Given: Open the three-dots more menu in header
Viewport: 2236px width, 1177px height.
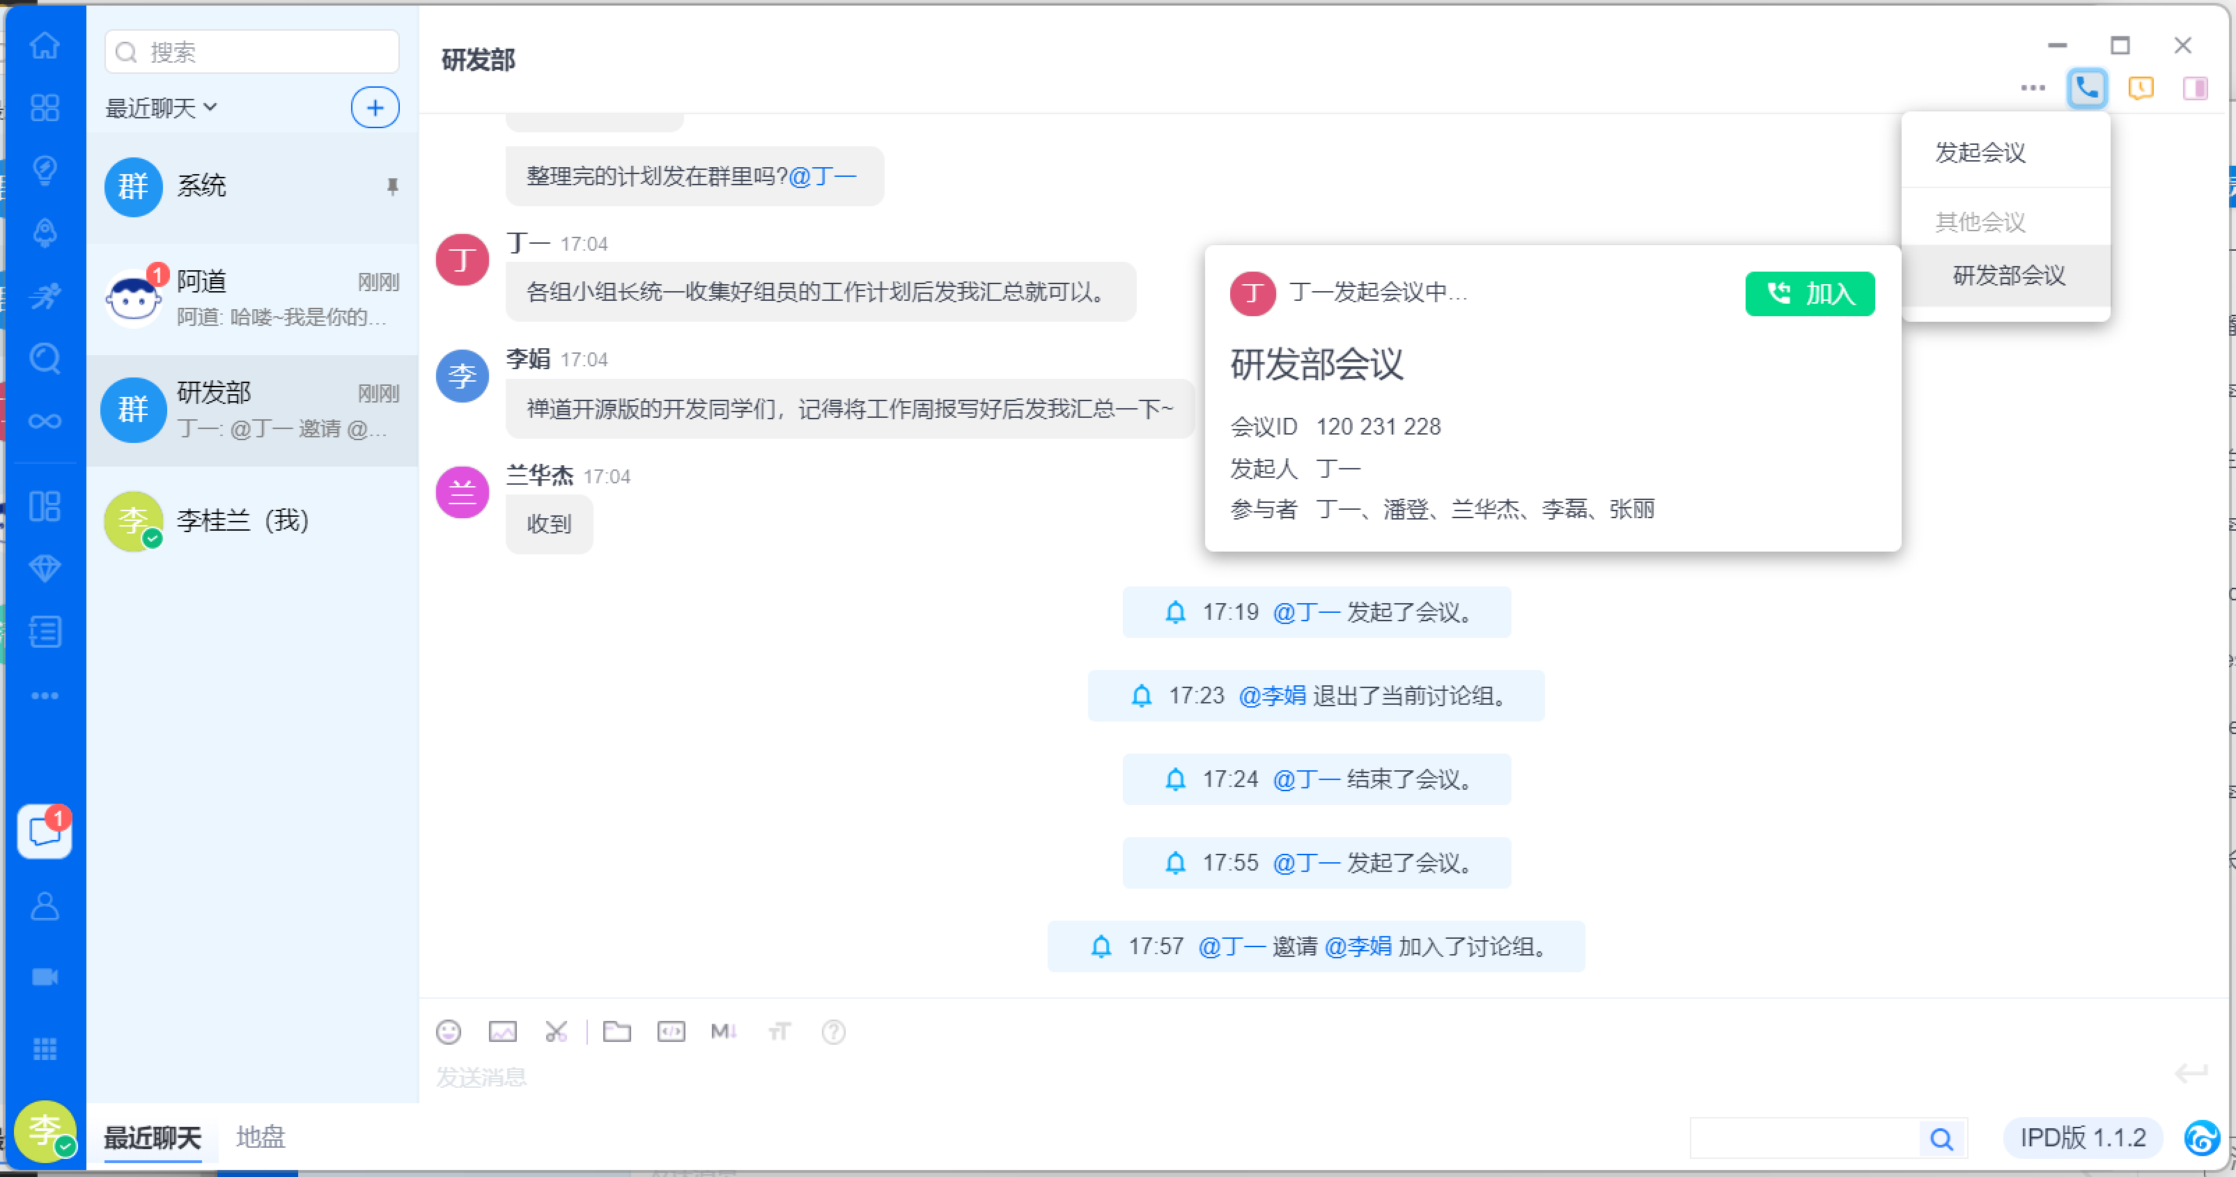Looking at the screenshot, I should click(2033, 88).
